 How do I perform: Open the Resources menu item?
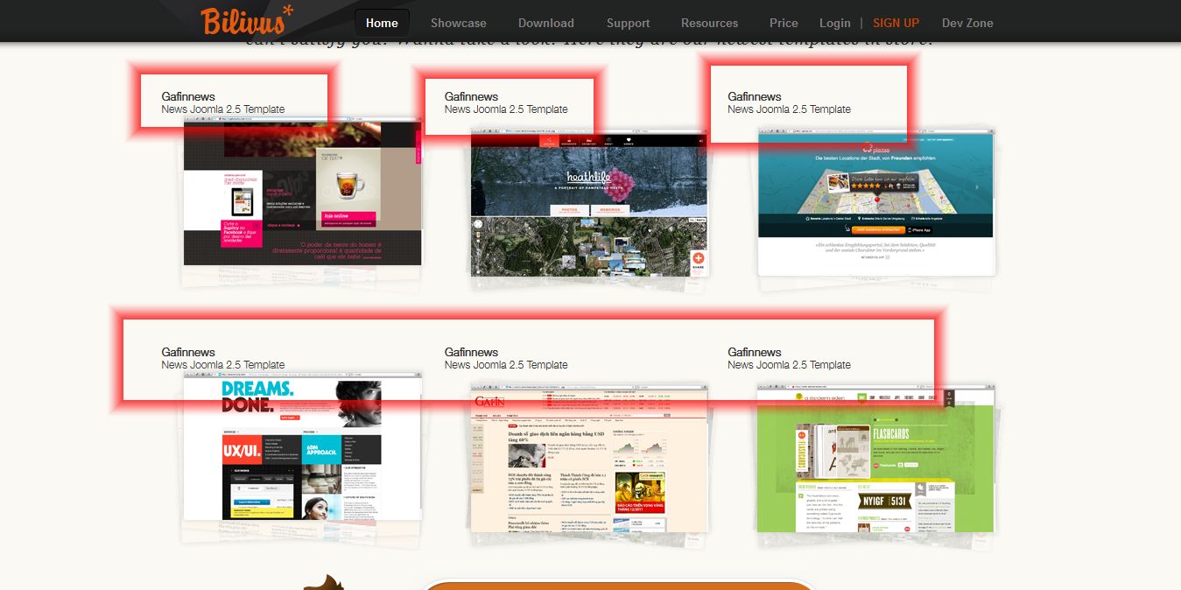coord(710,23)
